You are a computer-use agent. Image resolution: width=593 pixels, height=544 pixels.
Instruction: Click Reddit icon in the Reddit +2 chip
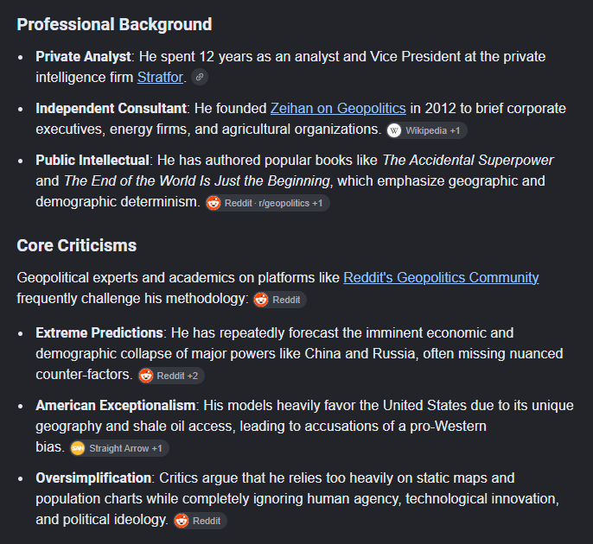146,376
